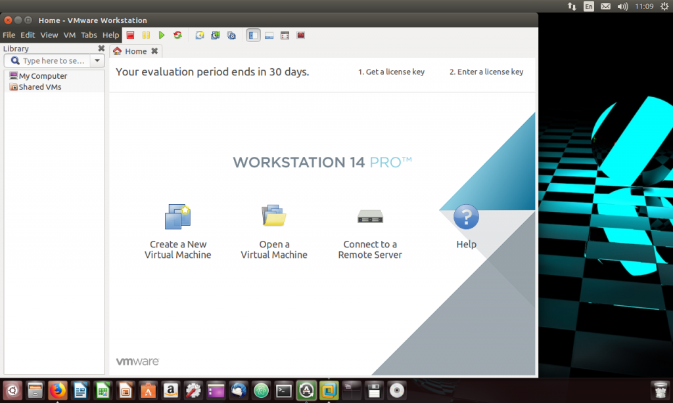Toggle the thumbnail bar view button
The height and width of the screenshot is (403, 673).
269,35
